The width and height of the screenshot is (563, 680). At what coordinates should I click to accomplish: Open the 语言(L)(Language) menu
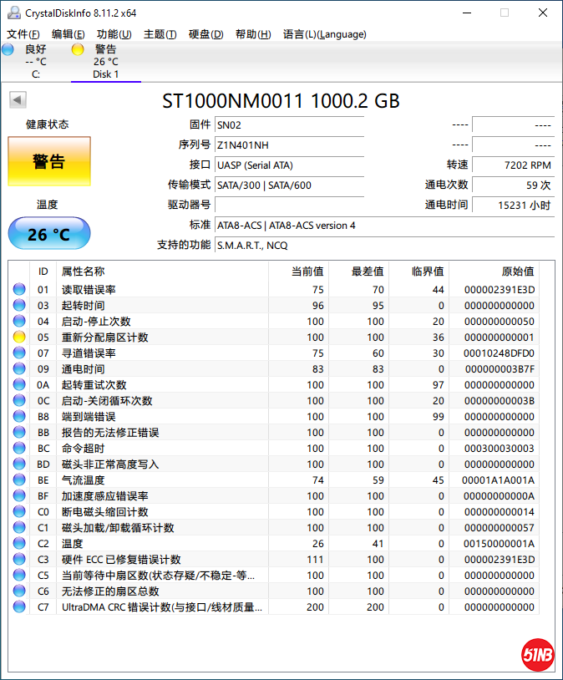[x=324, y=34]
